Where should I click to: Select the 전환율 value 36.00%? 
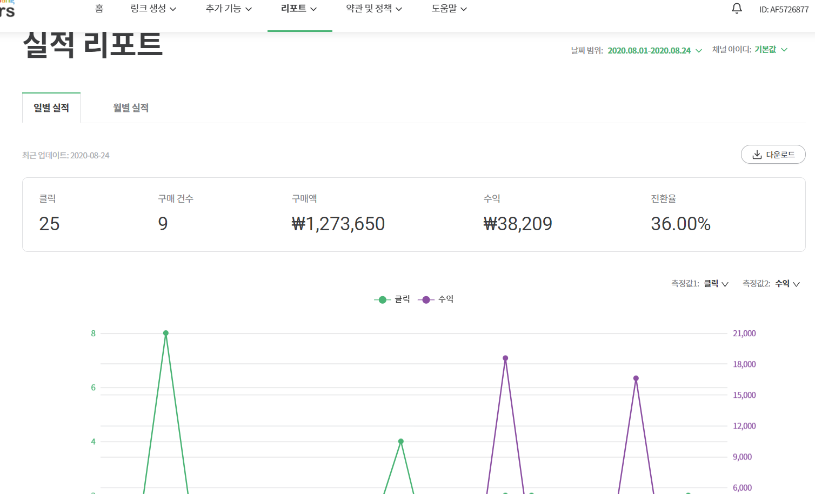click(680, 224)
